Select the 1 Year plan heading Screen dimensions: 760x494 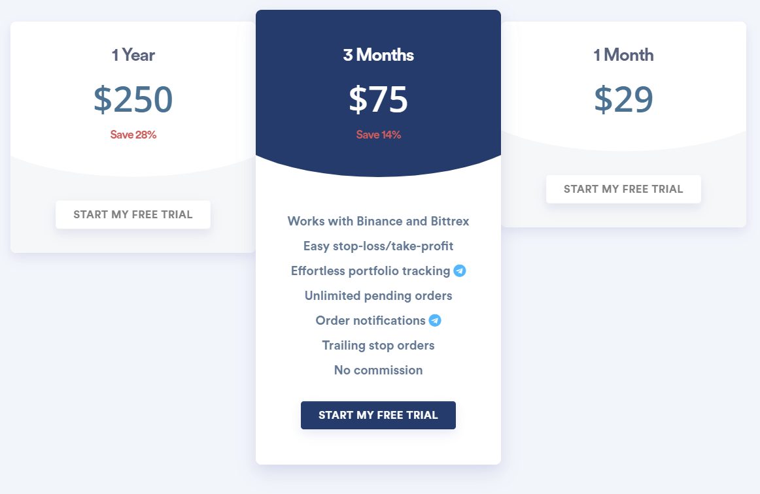133,55
